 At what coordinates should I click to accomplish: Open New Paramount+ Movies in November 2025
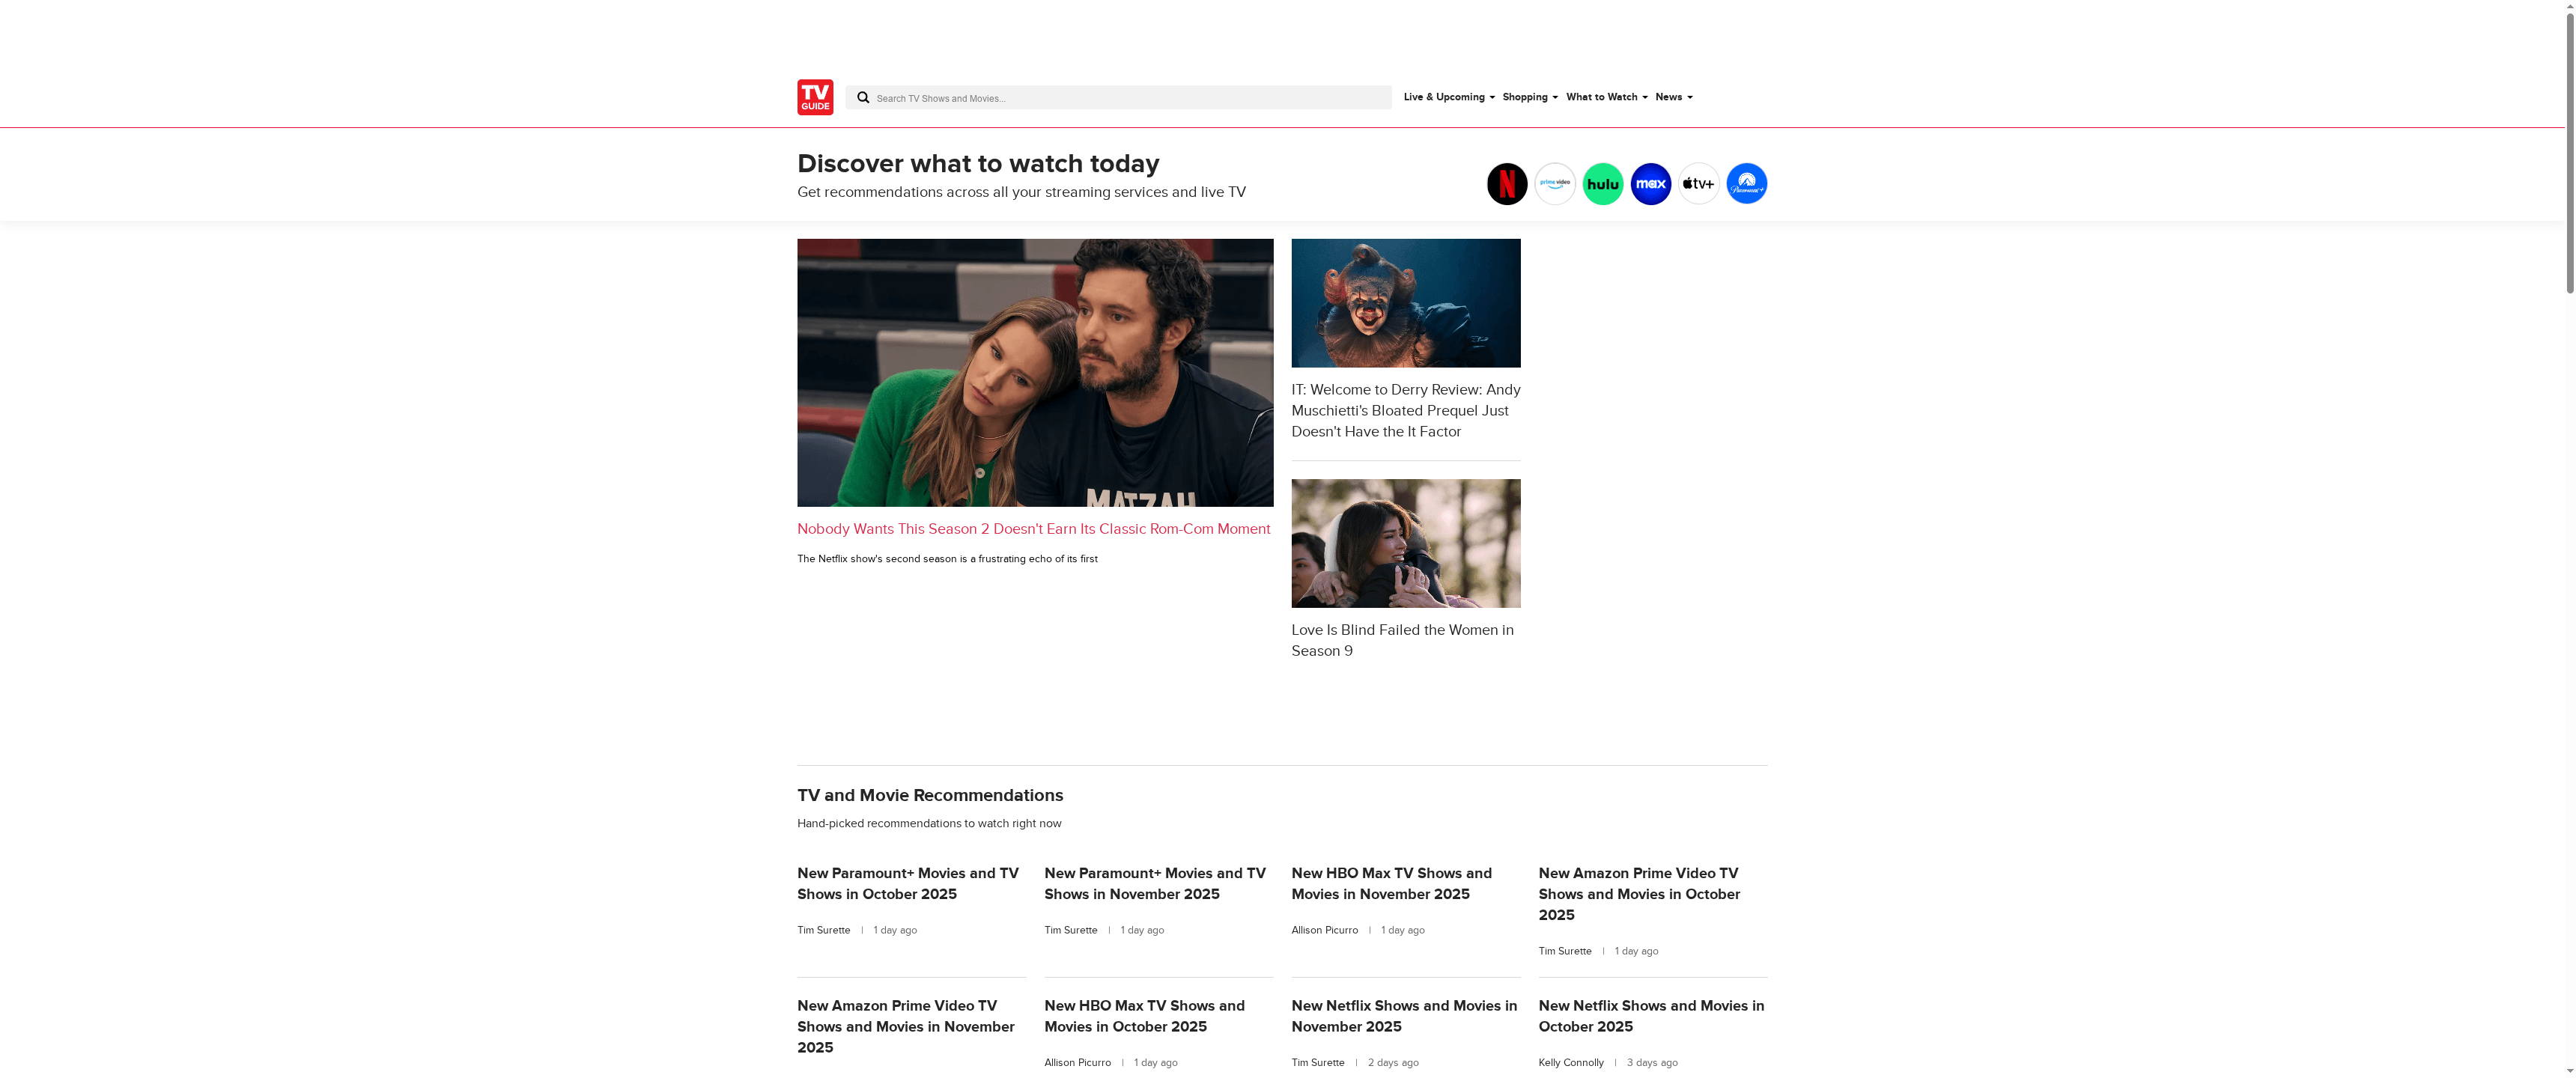tap(1155, 884)
